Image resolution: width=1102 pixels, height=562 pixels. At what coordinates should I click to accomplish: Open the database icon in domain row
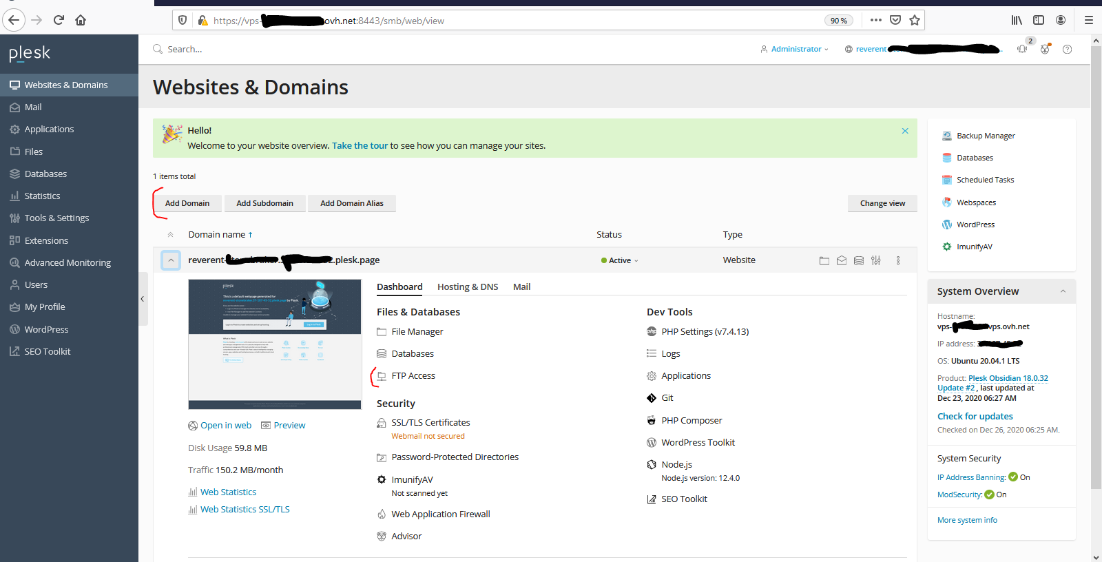[x=859, y=260]
